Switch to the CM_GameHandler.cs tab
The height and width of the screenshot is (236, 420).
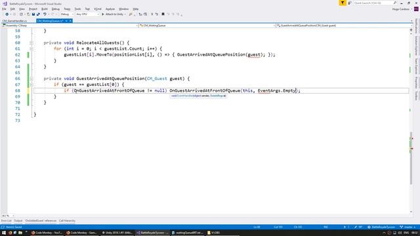[14, 21]
